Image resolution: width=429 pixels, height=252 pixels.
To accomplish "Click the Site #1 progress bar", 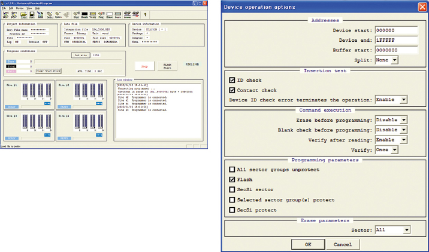I will coord(36,107).
